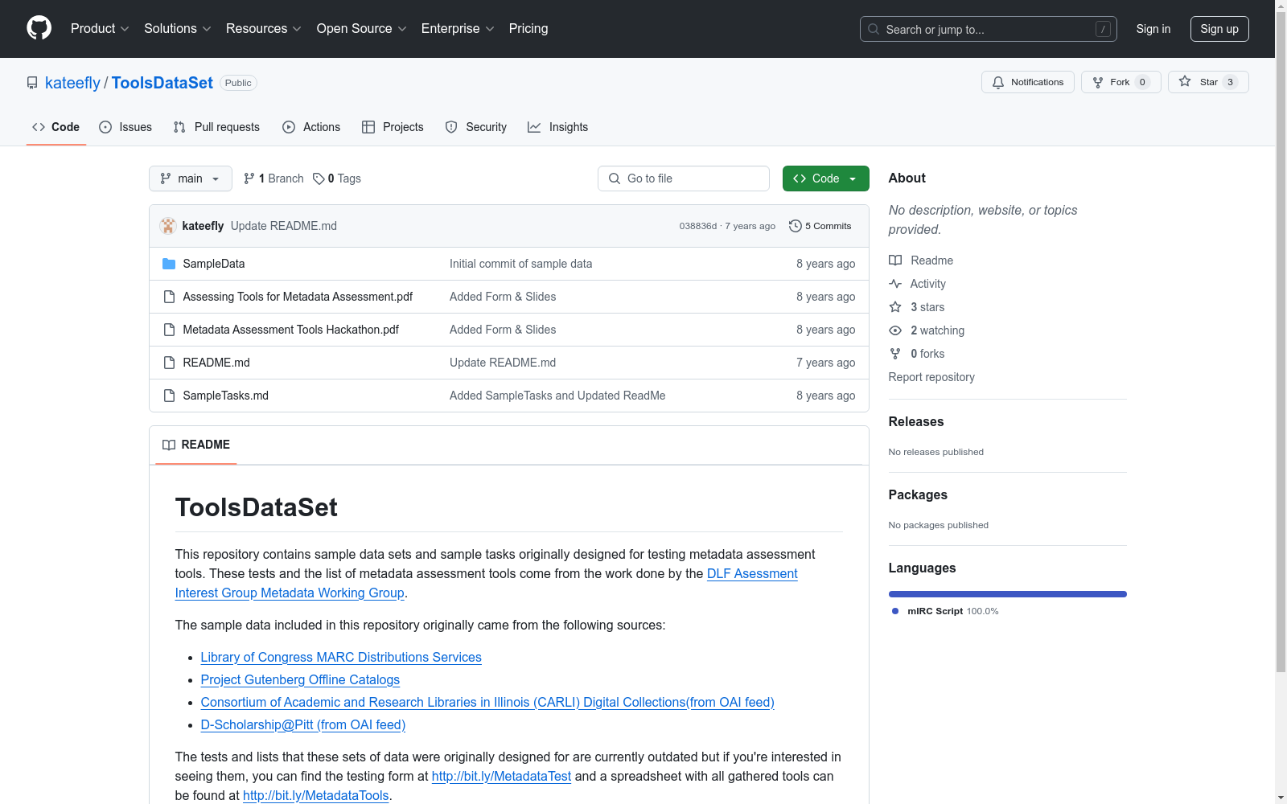Image resolution: width=1287 pixels, height=804 pixels.
Task: Open SampleTasks.md file
Action: (226, 396)
